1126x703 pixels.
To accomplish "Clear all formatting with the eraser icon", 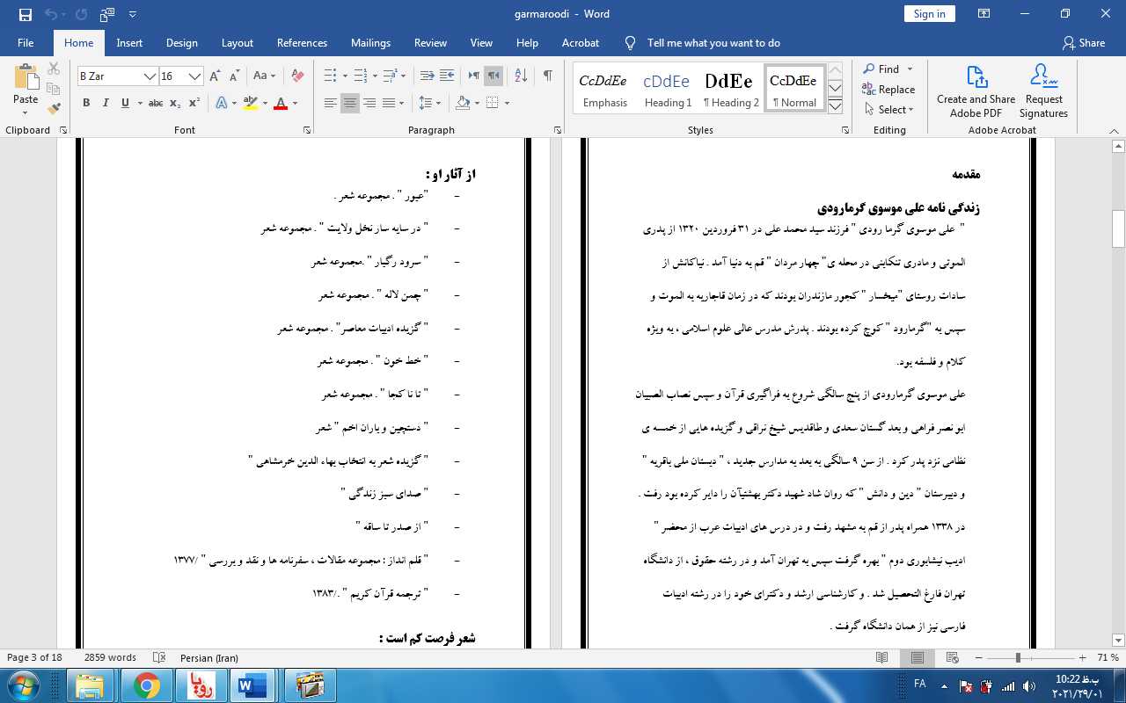I will pyautogui.click(x=297, y=76).
